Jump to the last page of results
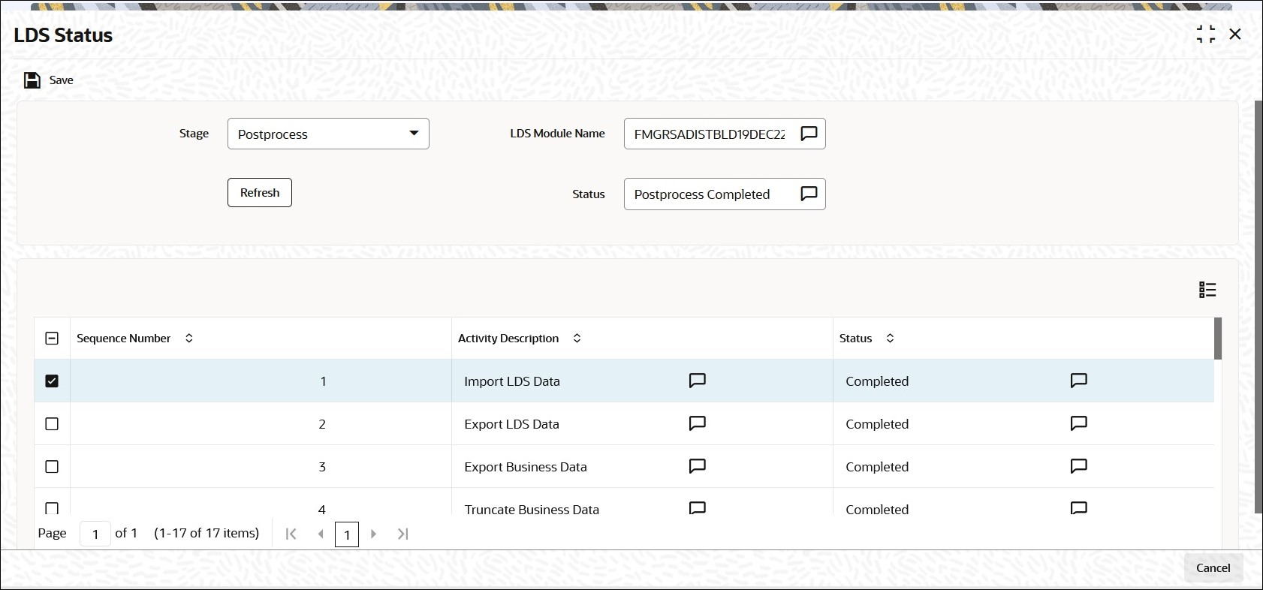 coord(403,534)
